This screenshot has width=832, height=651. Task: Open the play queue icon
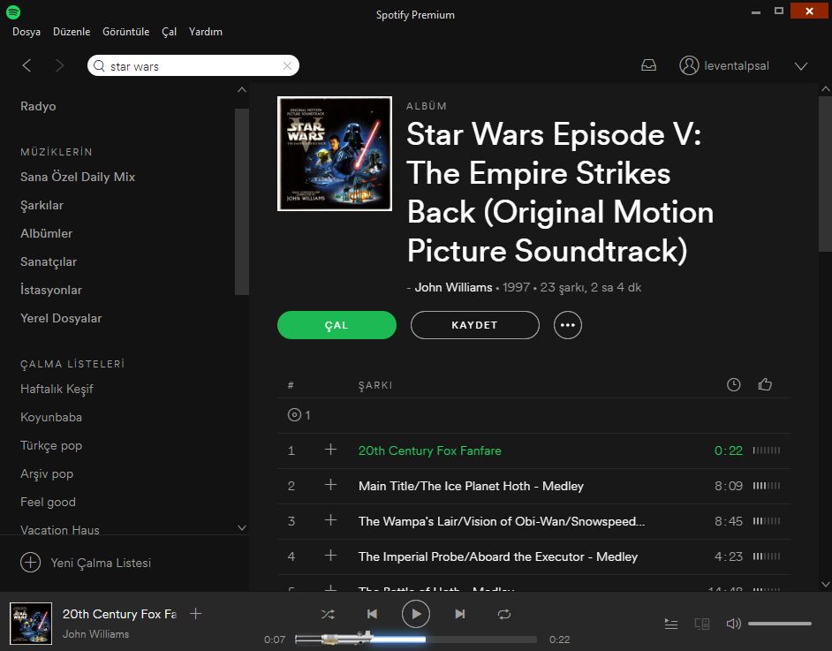[x=671, y=624]
